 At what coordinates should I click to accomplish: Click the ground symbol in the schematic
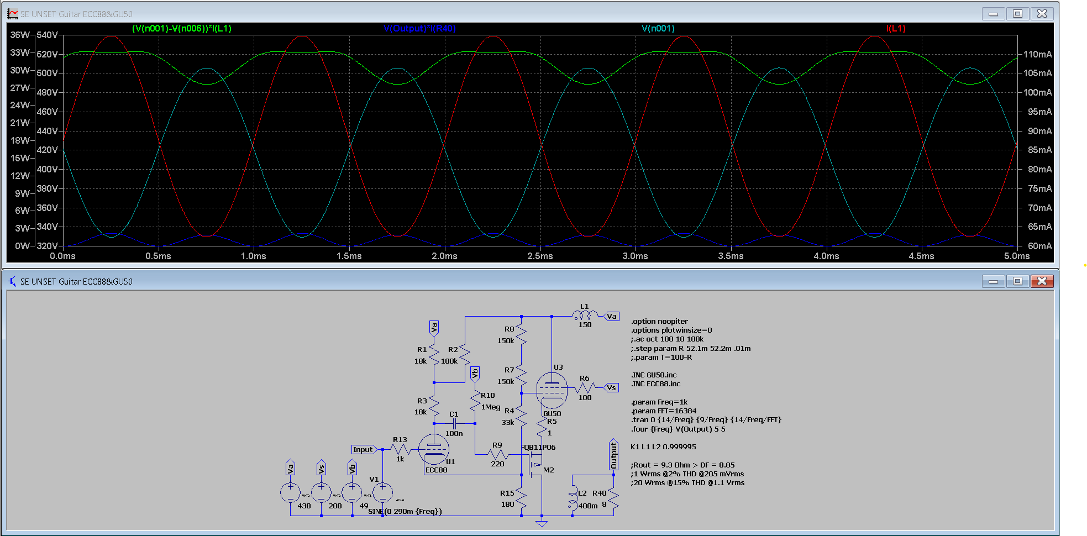[542, 523]
